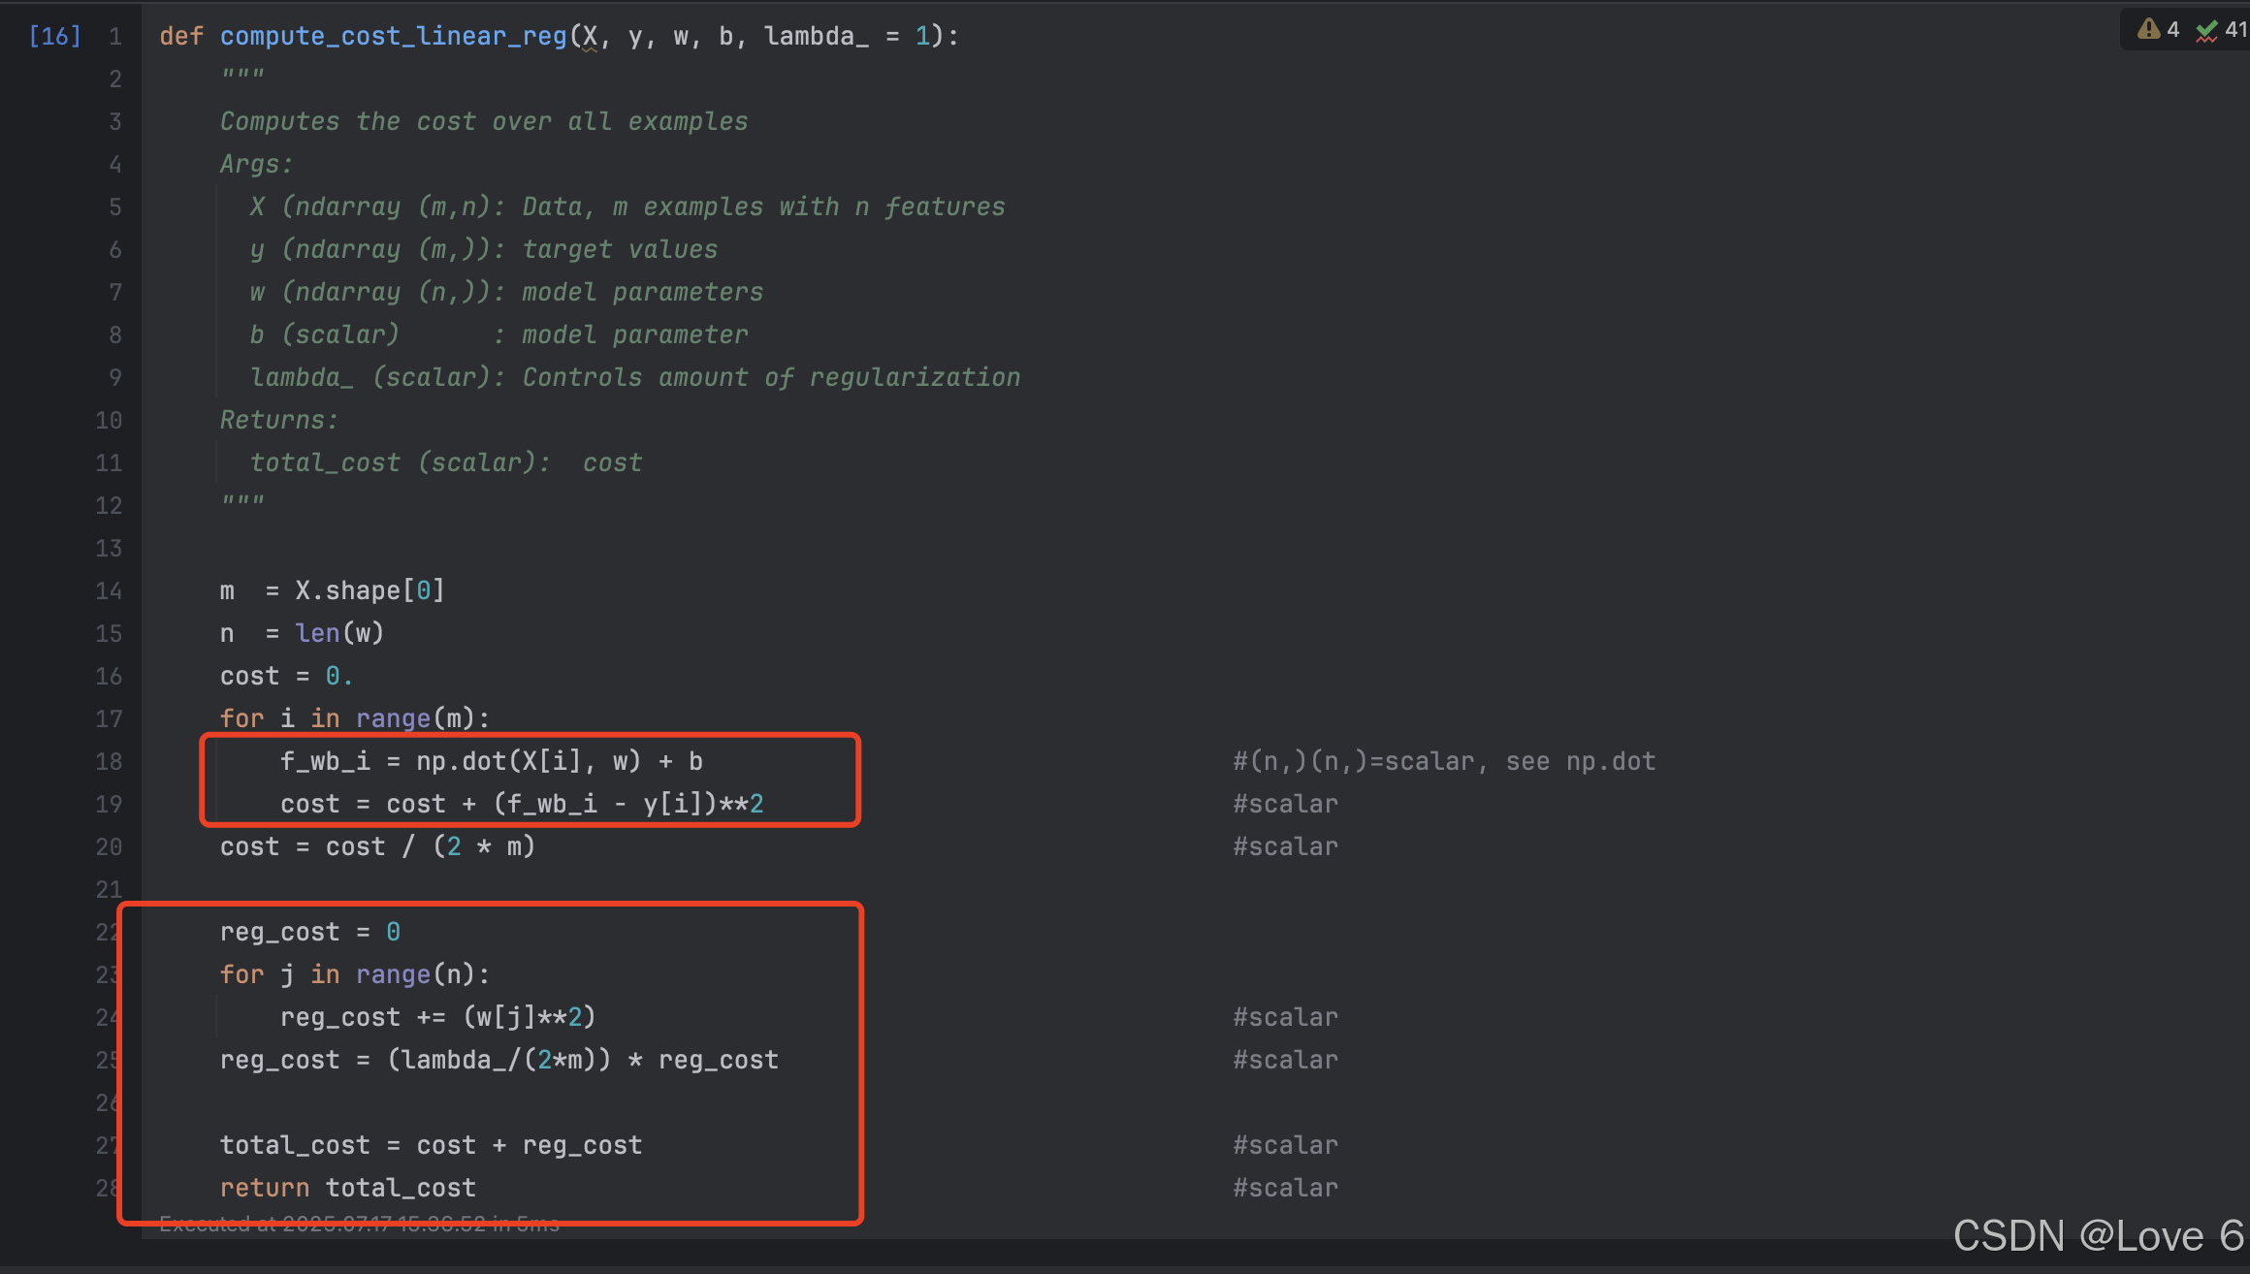
Task: Click the 'reg_cost = (lambda_/(2*m)) * reg_cost' line
Action: tap(499, 1061)
